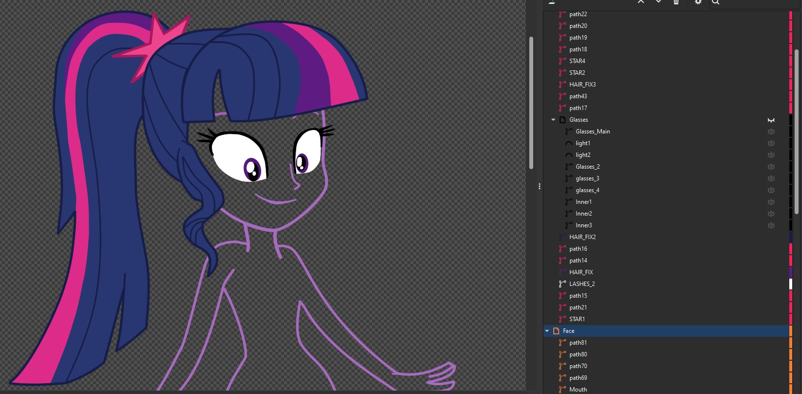Toggle the eye icon for glasses_4

[x=771, y=190]
